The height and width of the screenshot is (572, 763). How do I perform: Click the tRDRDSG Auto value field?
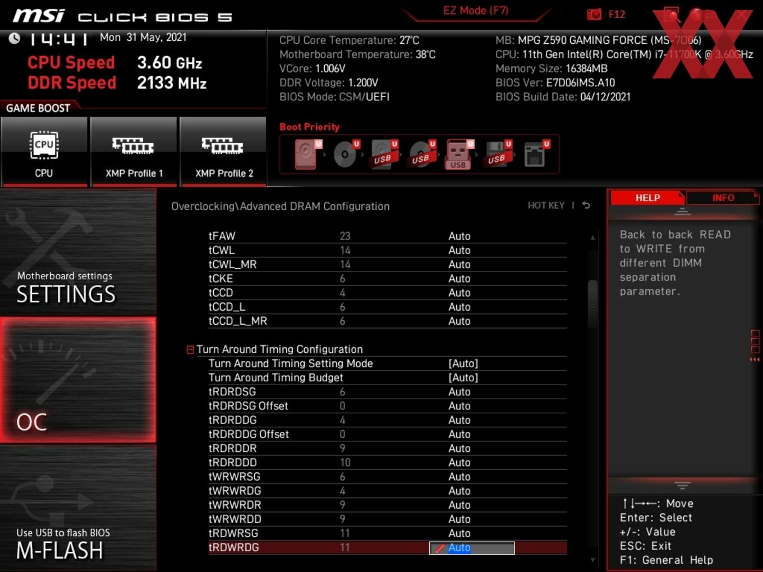click(x=459, y=391)
